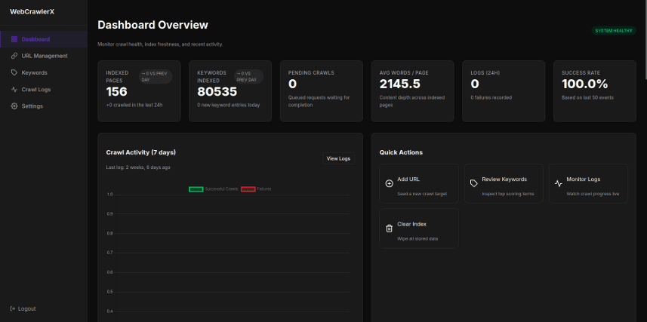Open URL Management from the sidebar
Image resolution: width=647 pixels, height=322 pixels.
coord(44,56)
